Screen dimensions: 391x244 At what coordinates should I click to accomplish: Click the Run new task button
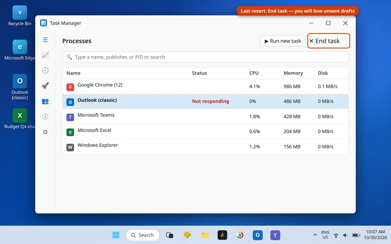[x=283, y=41]
